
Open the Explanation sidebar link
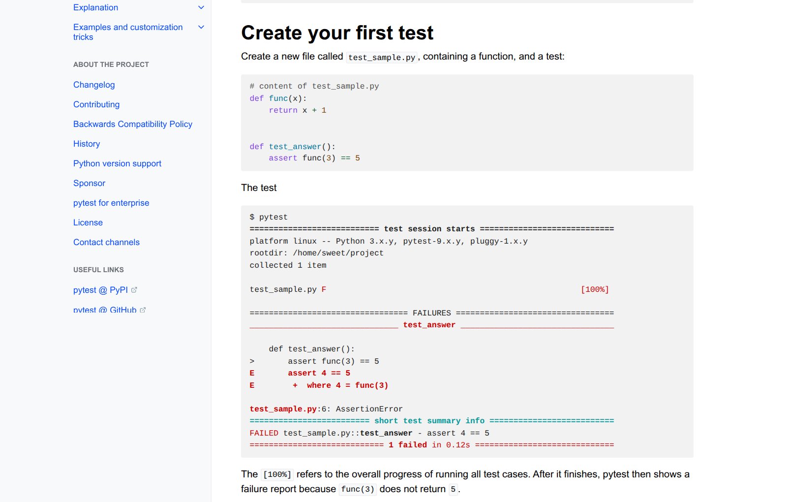click(x=95, y=7)
